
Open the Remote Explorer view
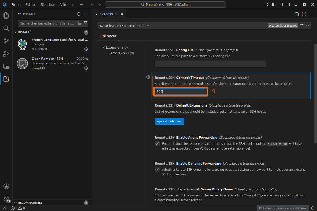(6, 66)
